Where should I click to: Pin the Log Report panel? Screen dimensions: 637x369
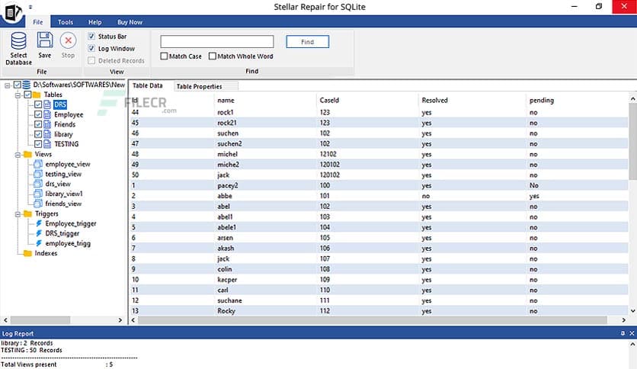[623, 333]
